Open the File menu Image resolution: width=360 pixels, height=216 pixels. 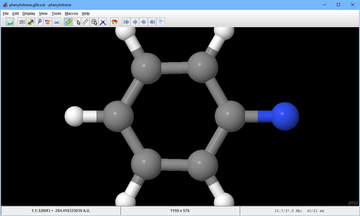coord(6,13)
